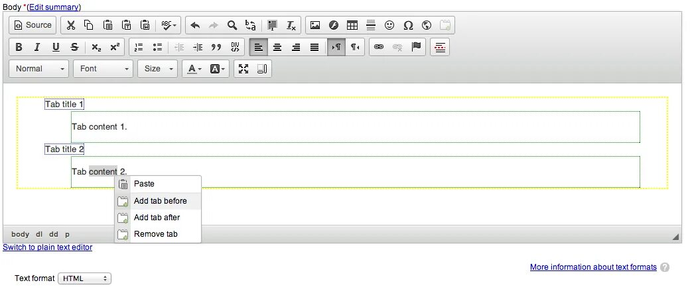Open the Size dropdown
Viewport: 690px width, 289px height.
(157, 69)
